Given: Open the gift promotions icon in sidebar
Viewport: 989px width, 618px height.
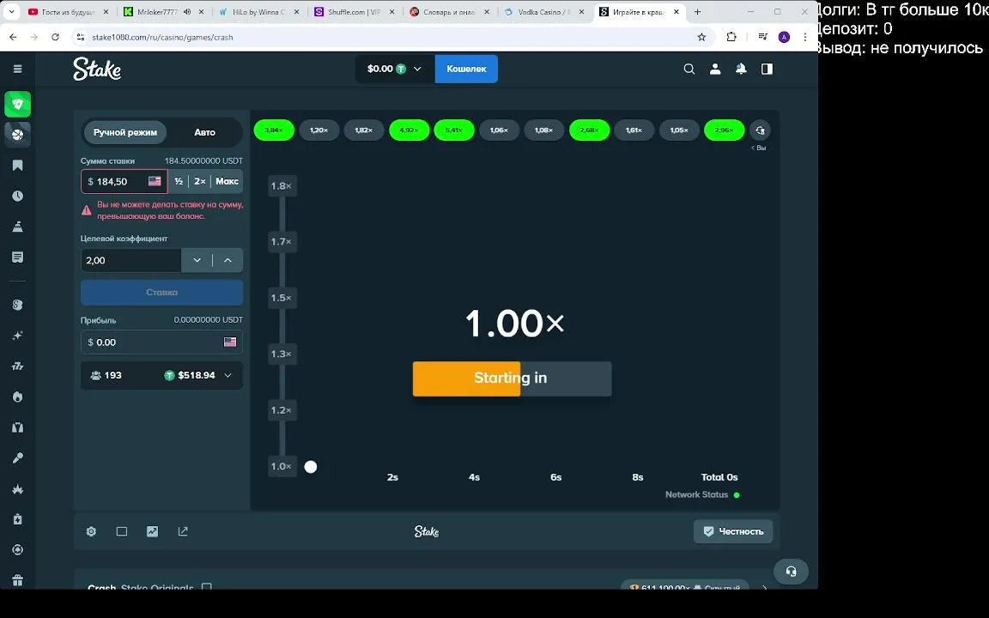Looking at the screenshot, I should [18, 580].
